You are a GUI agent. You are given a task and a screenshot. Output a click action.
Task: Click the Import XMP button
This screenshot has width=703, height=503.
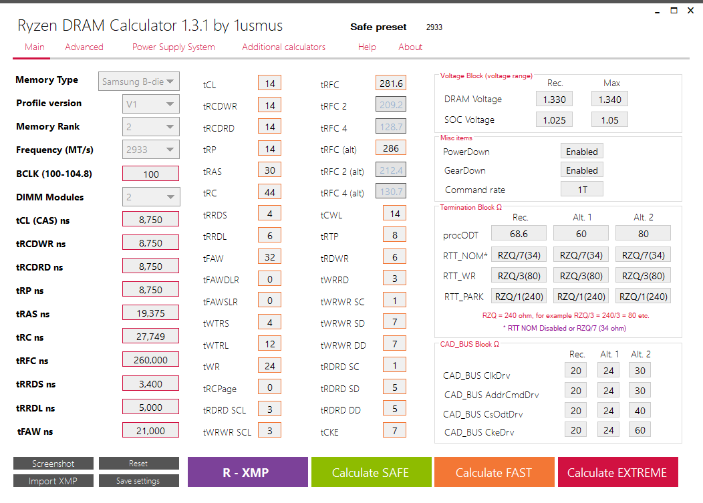pyautogui.click(x=53, y=480)
